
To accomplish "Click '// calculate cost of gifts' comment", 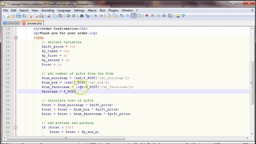I will pyautogui.click(x=68, y=100).
